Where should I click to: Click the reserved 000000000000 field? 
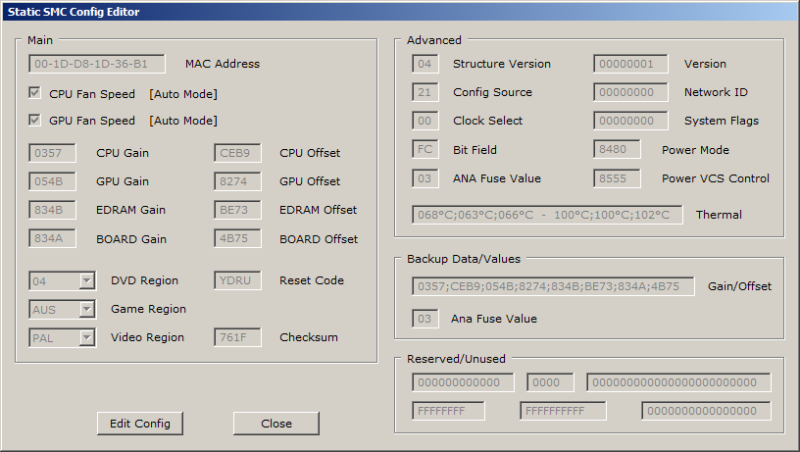[x=463, y=382]
